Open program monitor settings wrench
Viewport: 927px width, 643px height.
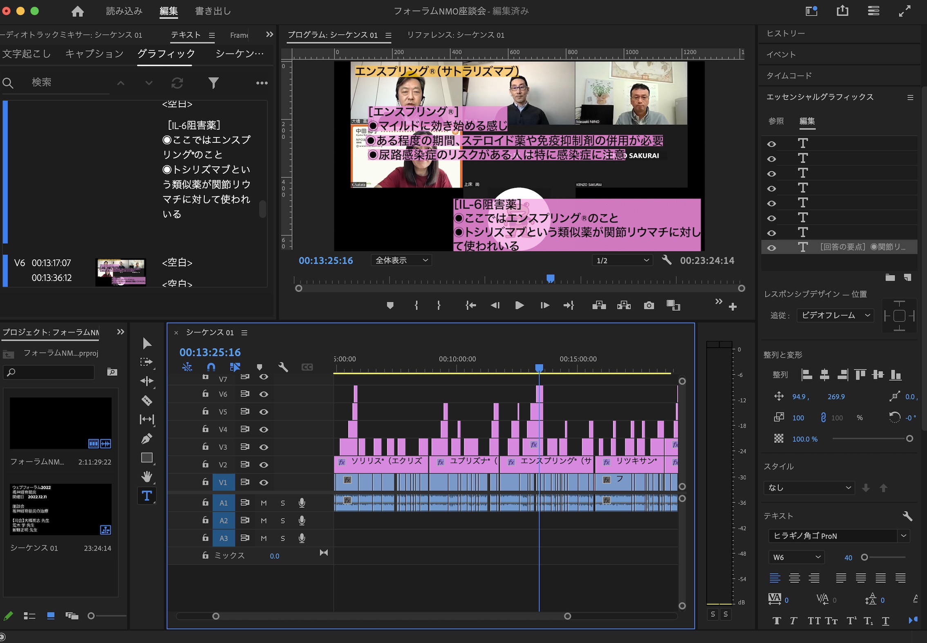click(x=667, y=260)
